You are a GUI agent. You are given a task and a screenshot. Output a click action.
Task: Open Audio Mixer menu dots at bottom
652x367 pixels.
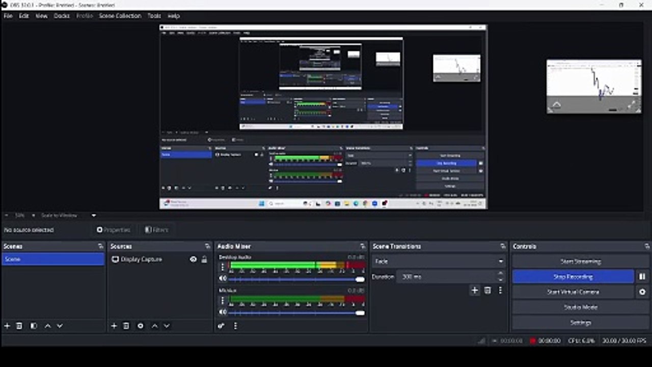235,326
